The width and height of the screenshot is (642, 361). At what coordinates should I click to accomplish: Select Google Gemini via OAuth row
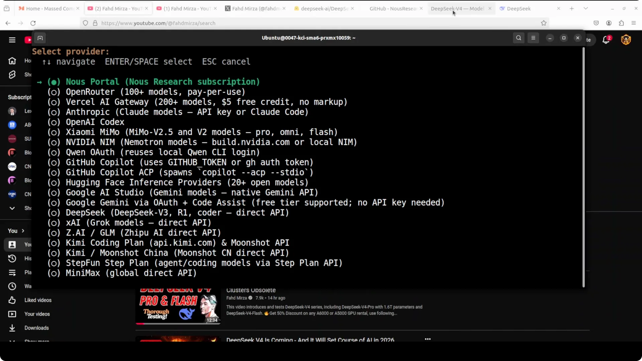click(x=246, y=203)
